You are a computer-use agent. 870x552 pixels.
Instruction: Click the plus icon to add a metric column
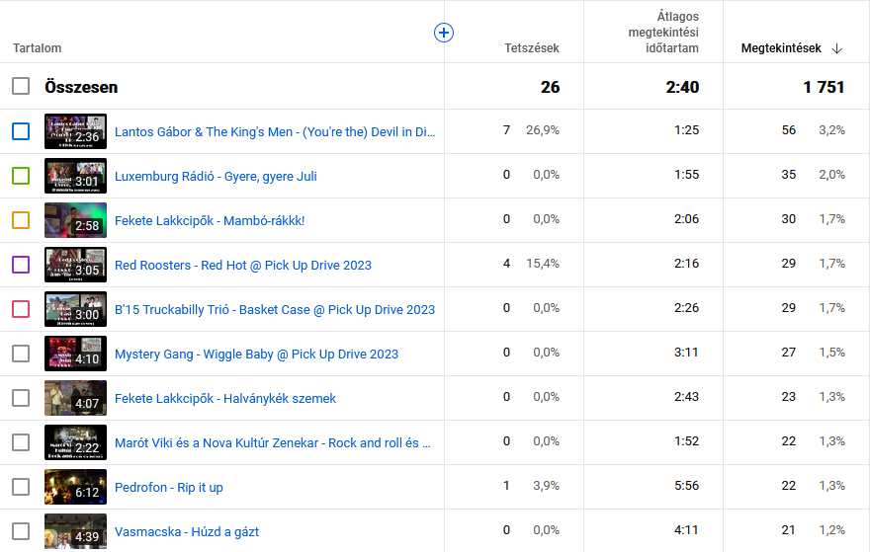point(444,33)
